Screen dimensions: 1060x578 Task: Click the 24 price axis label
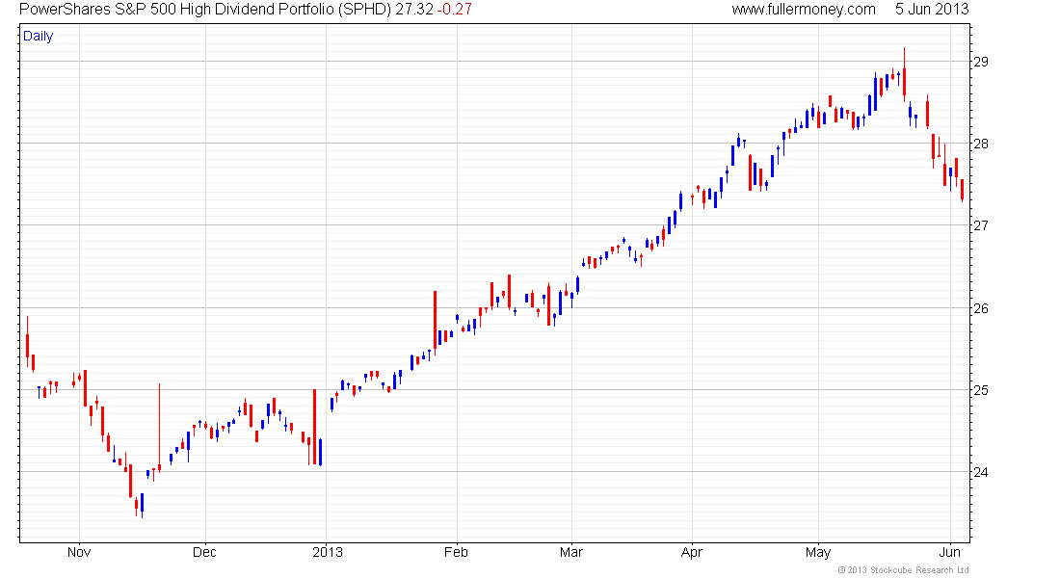(x=980, y=472)
